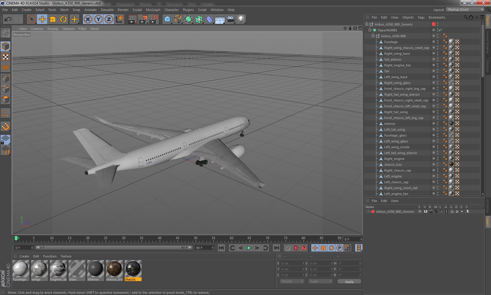Viewport: 491px width, 295px height.
Task: Click timeline frame 45 marker
Action: coord(177,238)
